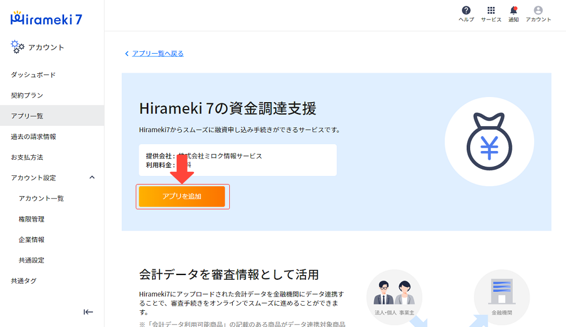Click the back chevron before アプリ一覧へ戻る
The image size is (566, 327).
pos(126,54)
